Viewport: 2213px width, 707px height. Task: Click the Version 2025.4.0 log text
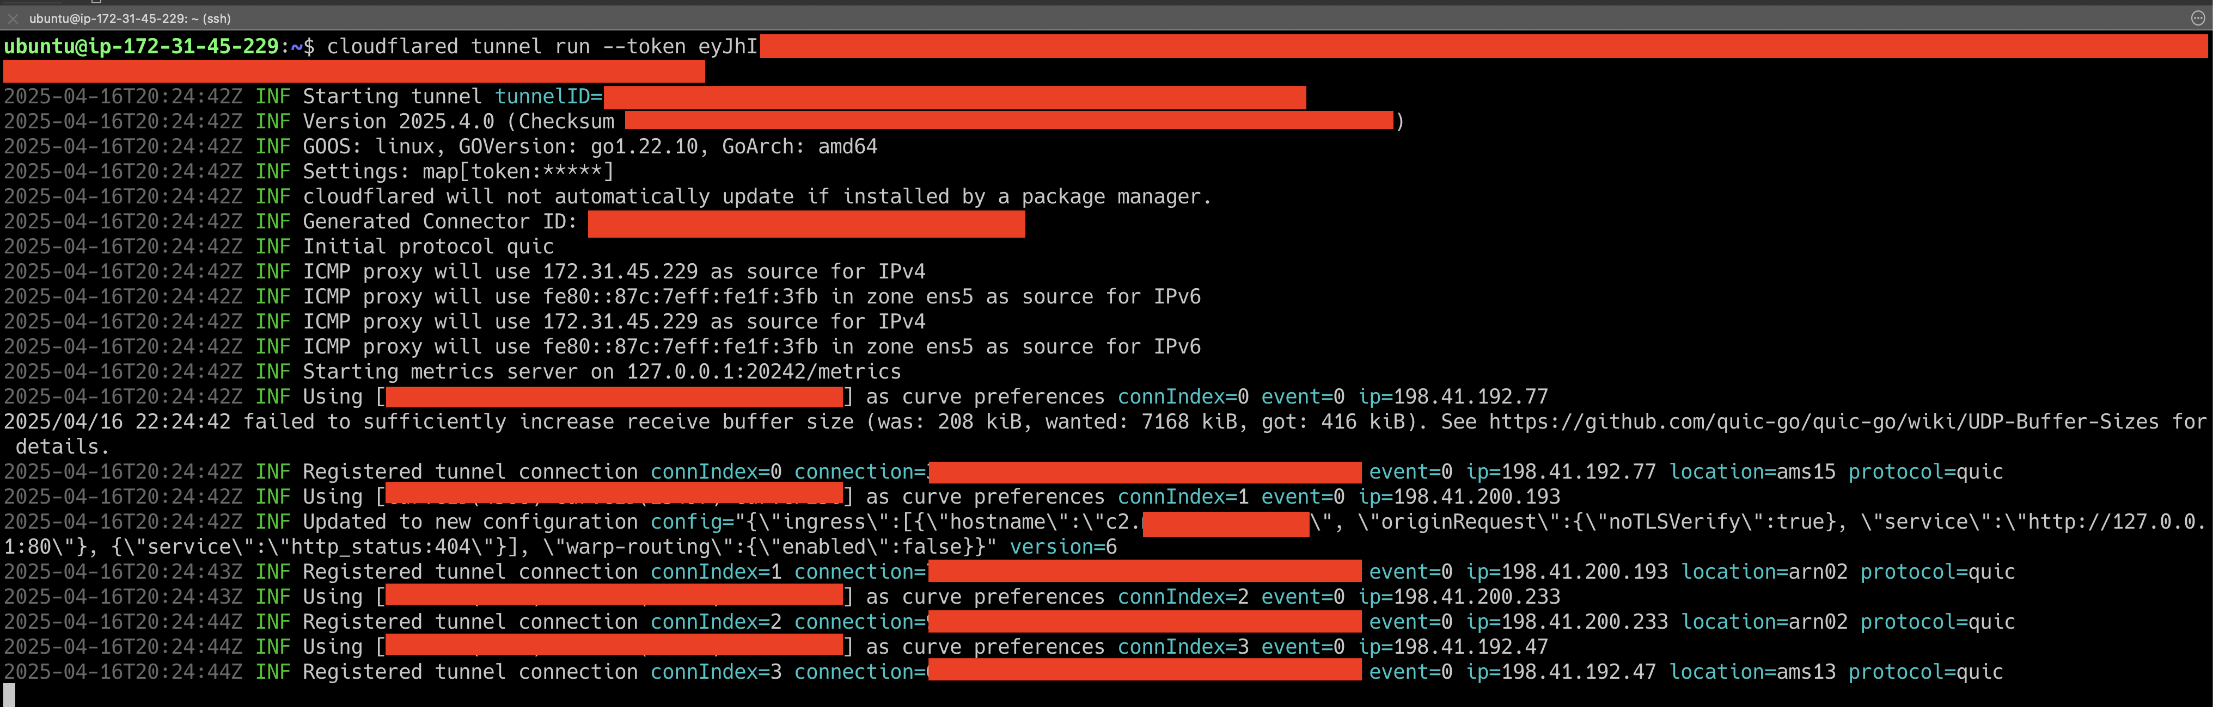coord(399,122)
